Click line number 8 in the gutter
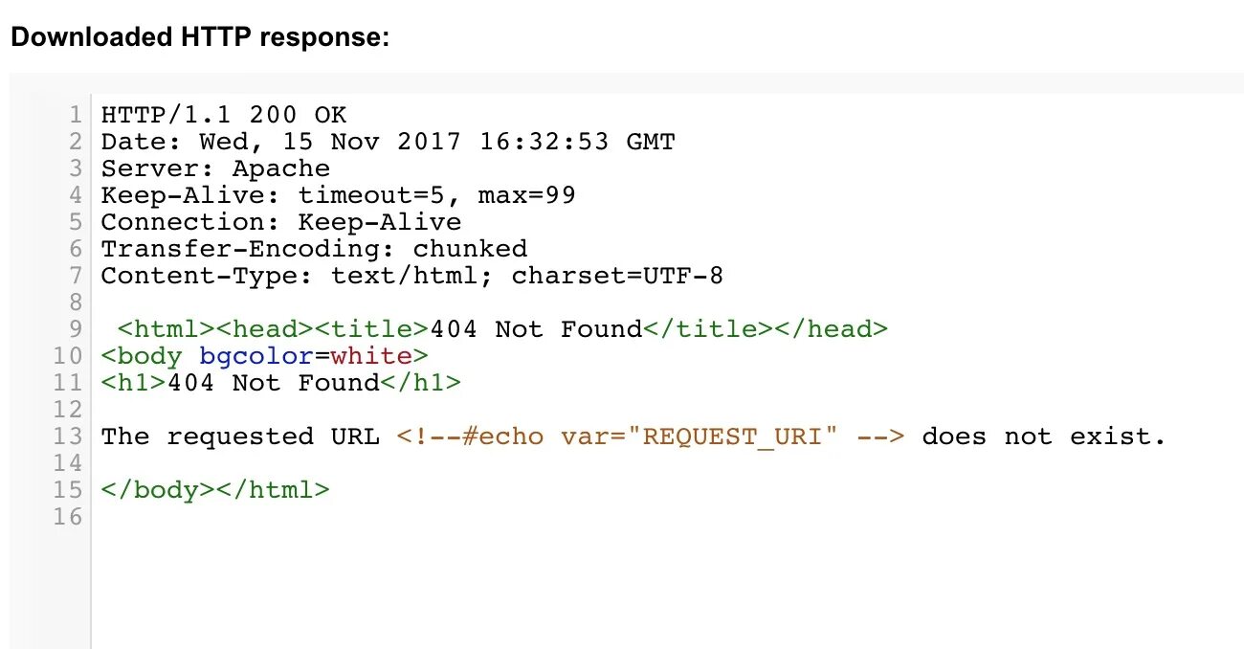The width and height of the screenshot is (1244, 649). (76, 302)
